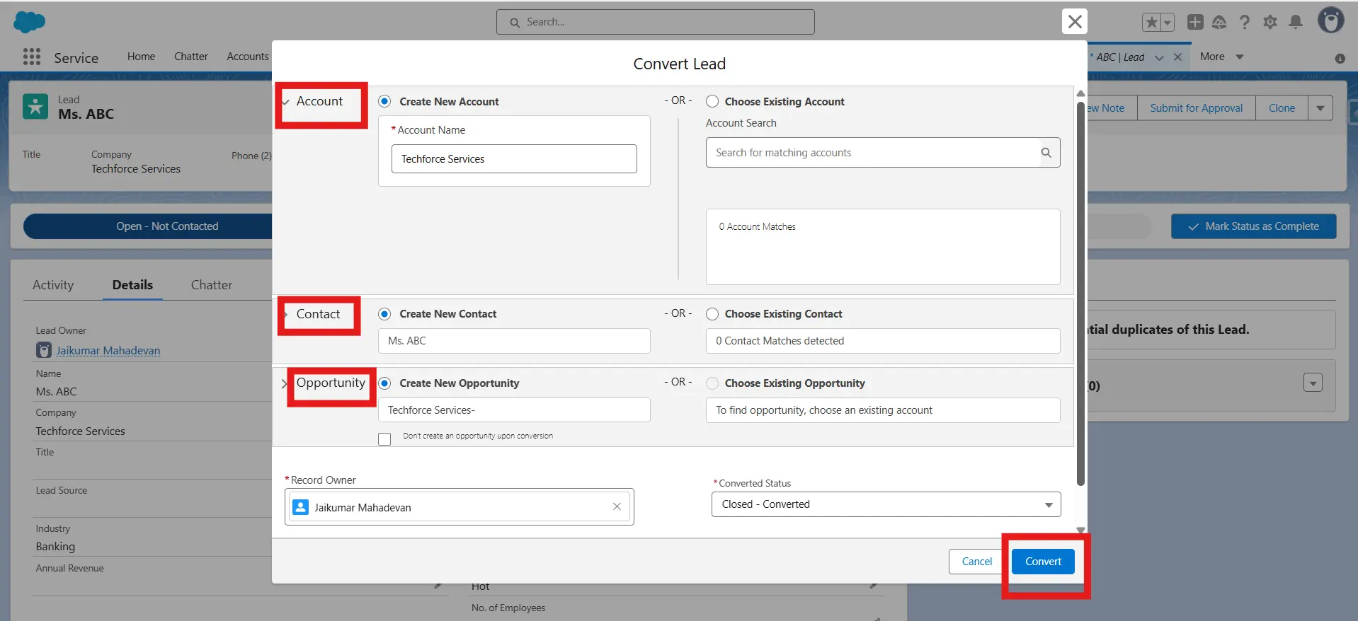Select Choose Existing Account radio button

(x=712, y=101)
